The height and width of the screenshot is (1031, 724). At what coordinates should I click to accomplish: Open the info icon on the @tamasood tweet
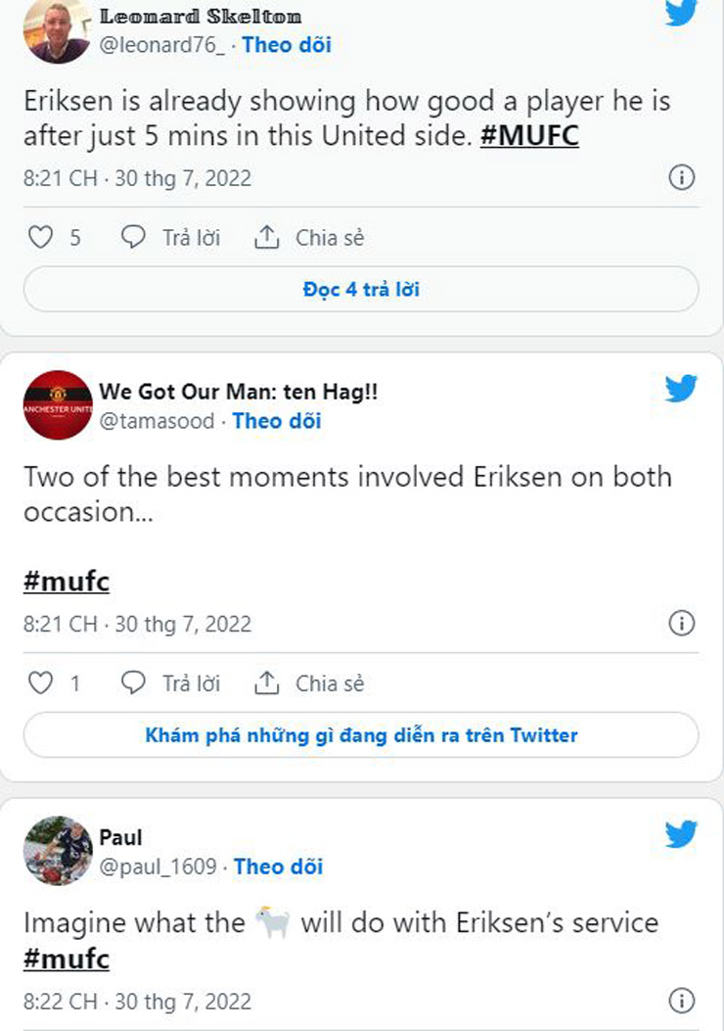[x=681, y=624]
